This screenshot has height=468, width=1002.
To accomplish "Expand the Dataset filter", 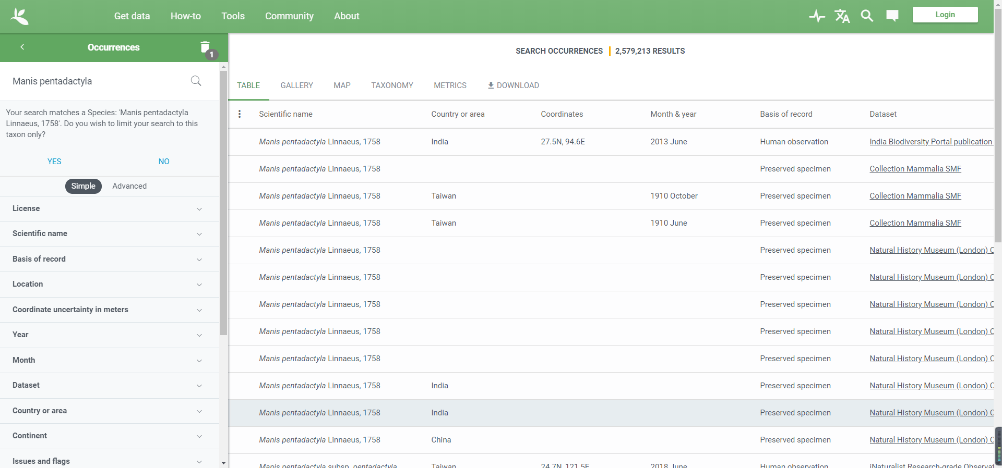I will click(x=110, y=385).
